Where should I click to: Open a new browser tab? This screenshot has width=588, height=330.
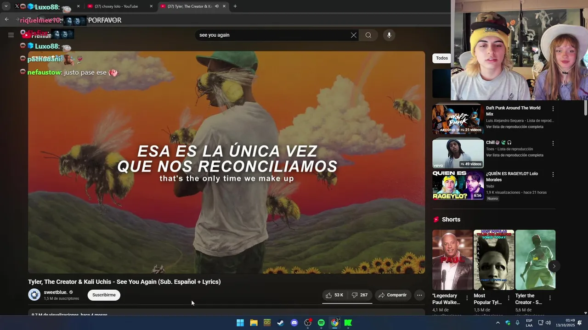click(x=235, y=6)
